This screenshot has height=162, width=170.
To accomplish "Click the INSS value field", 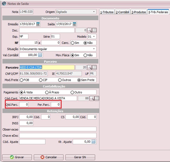I will coord(26,123).
